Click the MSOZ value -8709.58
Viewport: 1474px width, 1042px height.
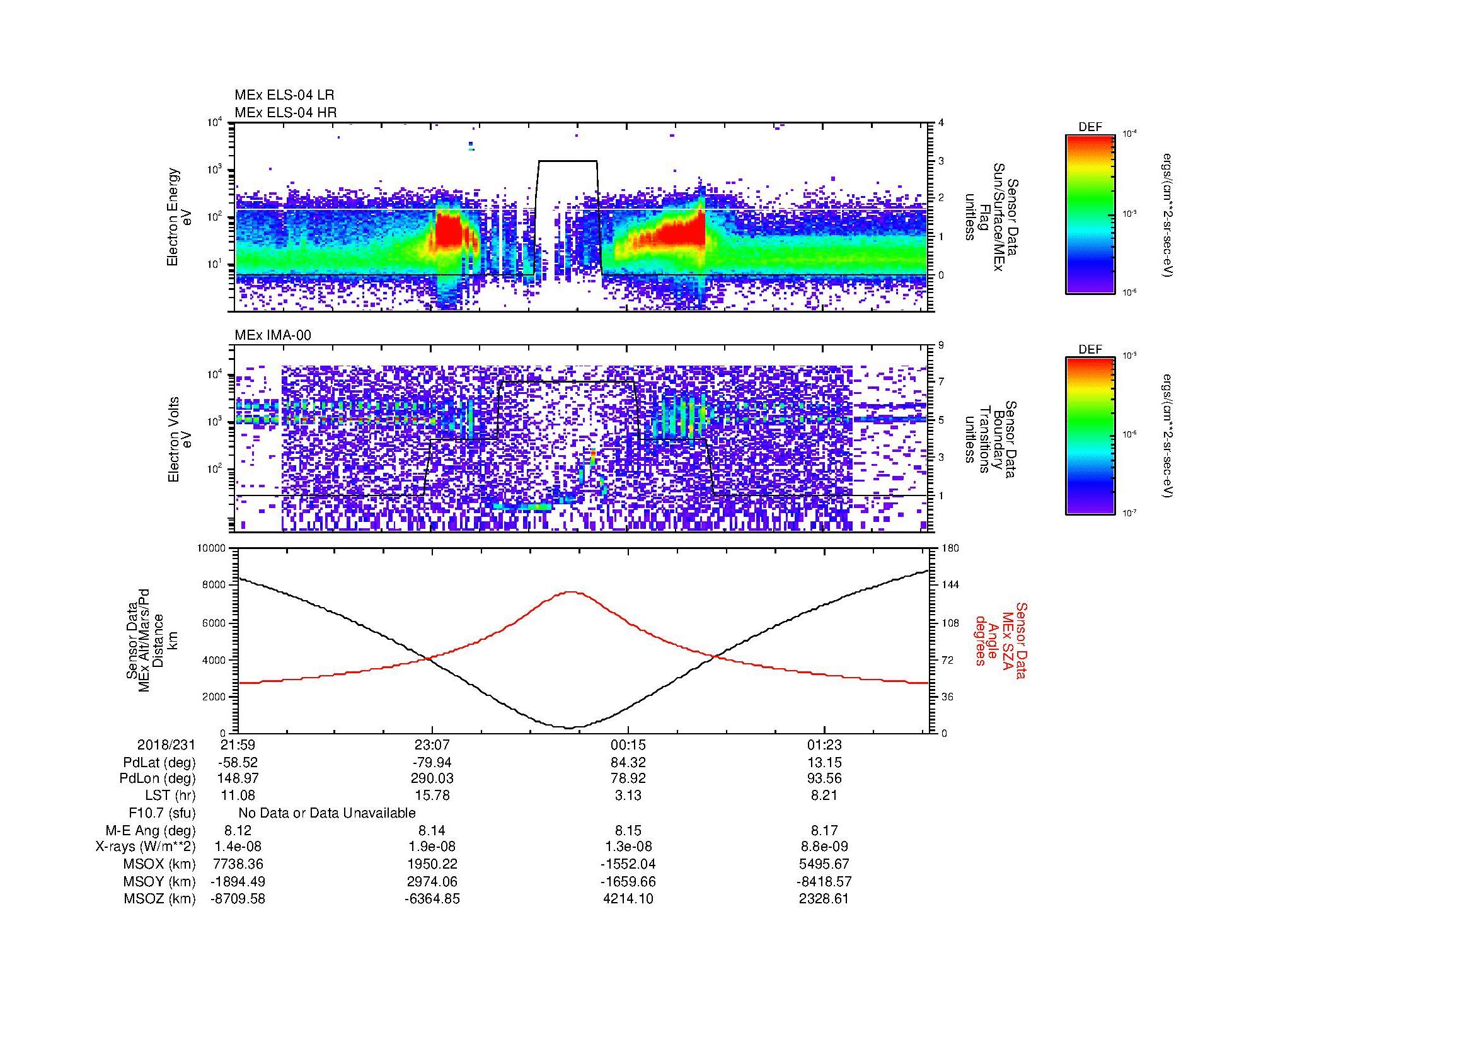coord(238,899)
